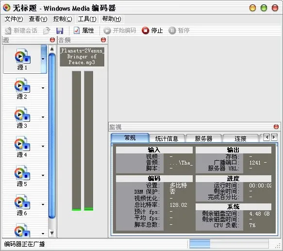The height and width of the screenshot is (251, 283).
Task: Click the save session floppy icon
Action: coord(60,31)
